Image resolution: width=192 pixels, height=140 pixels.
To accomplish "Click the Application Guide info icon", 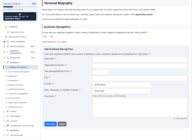I will 8,32.
